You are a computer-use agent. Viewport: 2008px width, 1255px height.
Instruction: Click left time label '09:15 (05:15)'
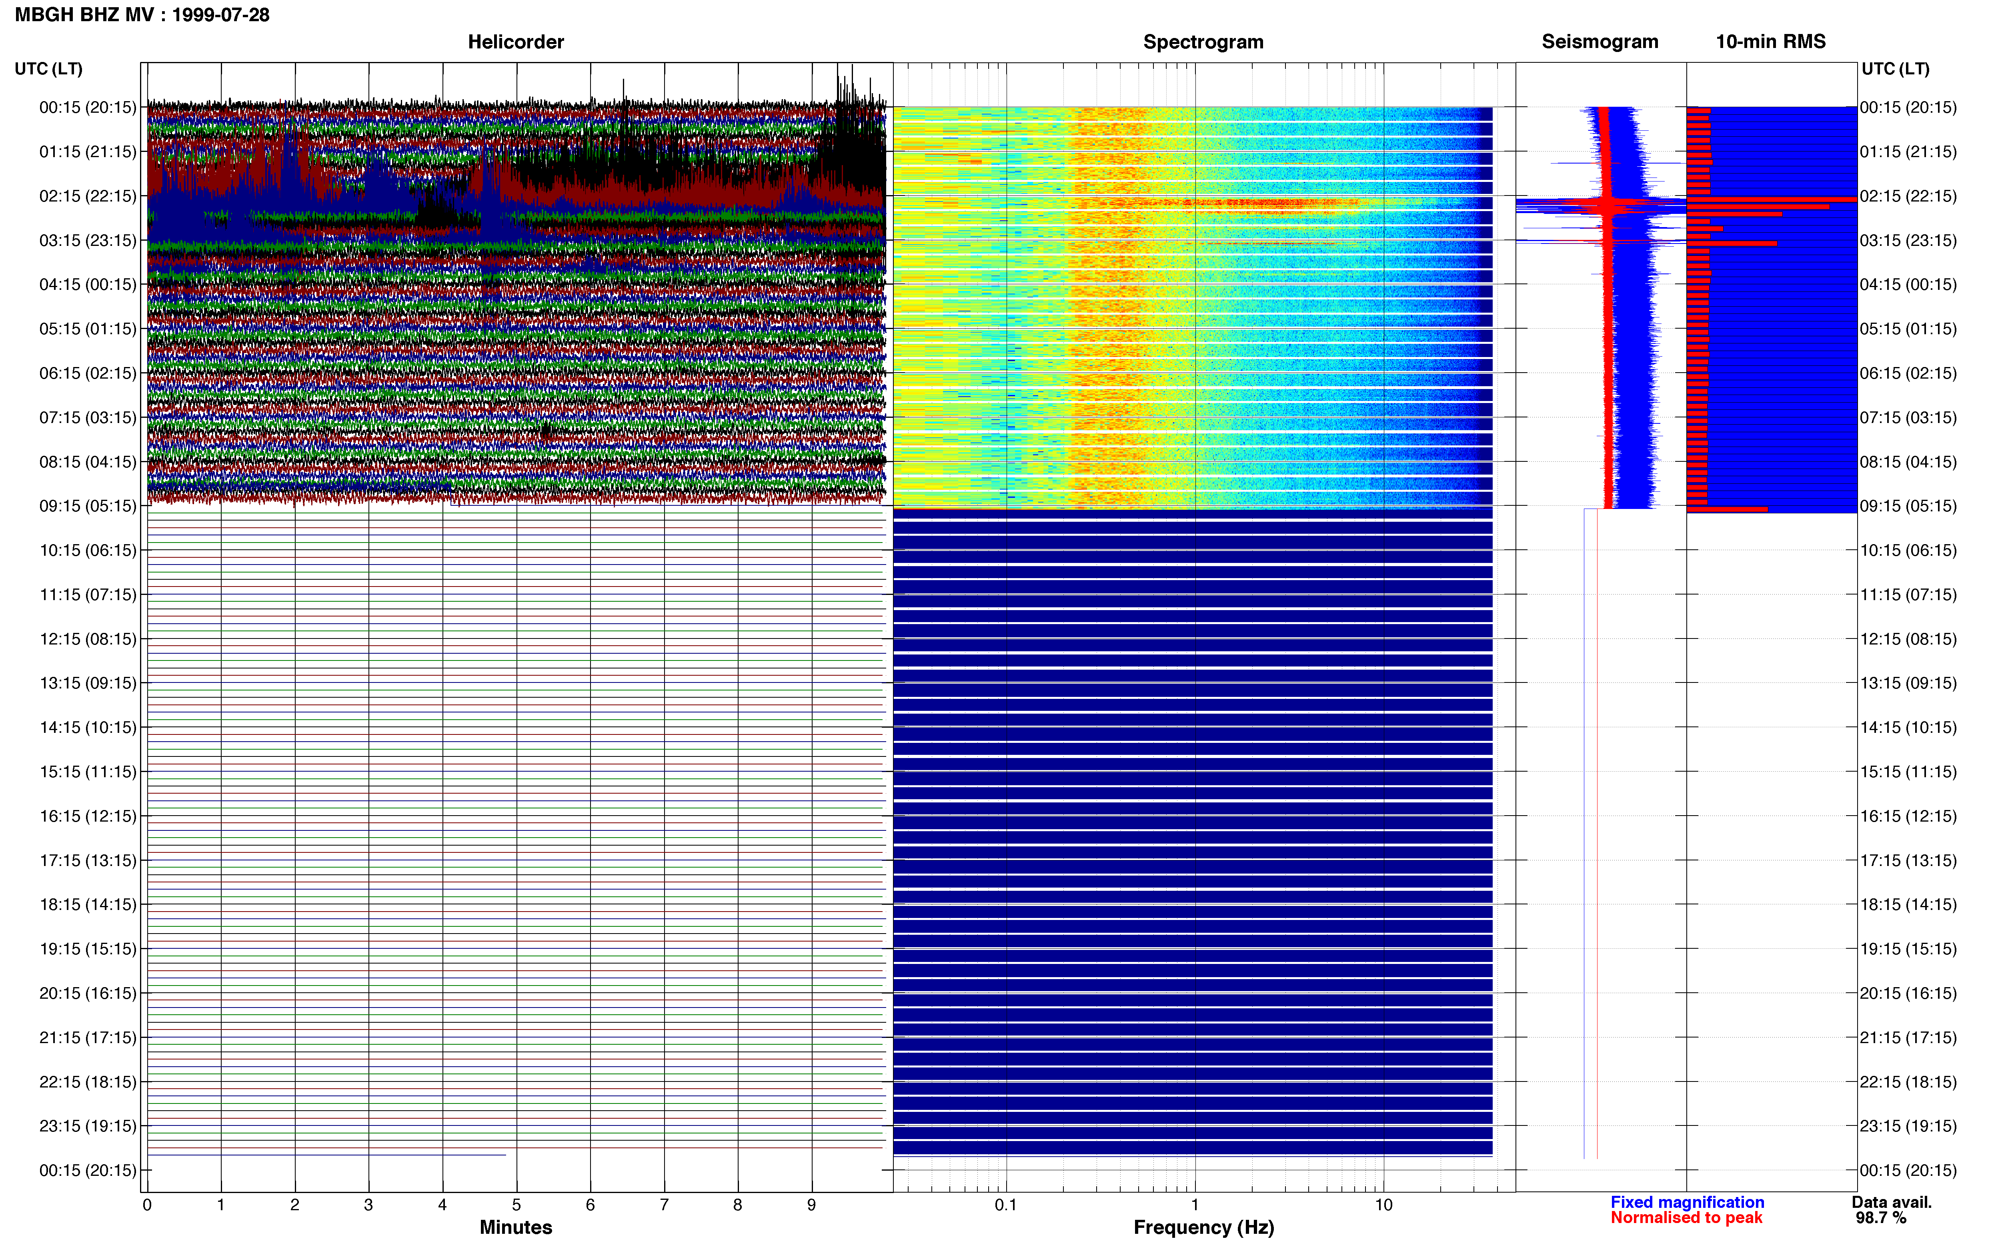tap(87, 506)
